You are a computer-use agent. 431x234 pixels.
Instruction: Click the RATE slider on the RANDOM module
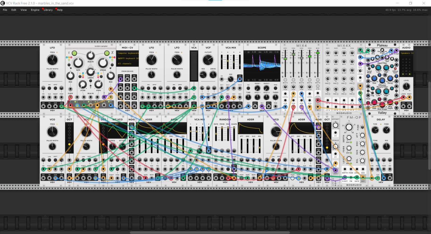coord(216,133)
